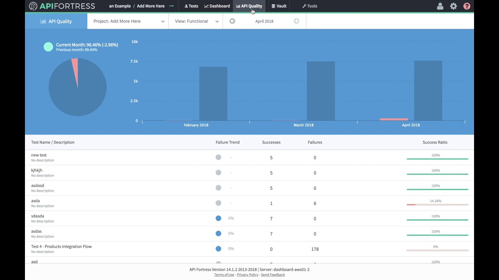This screenshot has height=280, width=499.
Task: Click the API Fortress version footer text
Action: (x=249, y=269)
